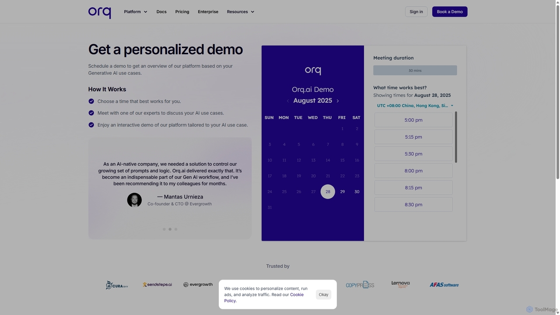Click the 'Trusted by' label
560x315 pixels.
click(278, 266)
